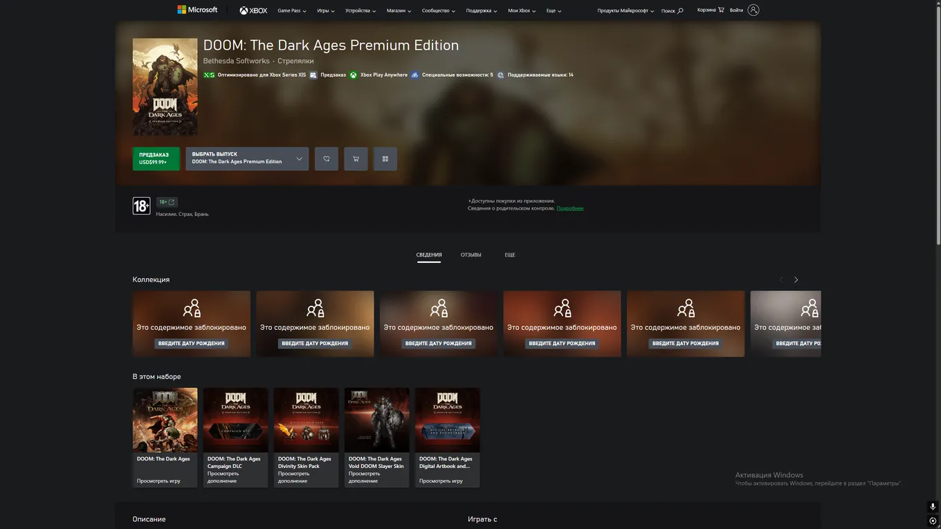941x529 pixels.
Task: Switch to the Сведения tab
Action: point(429,255)
